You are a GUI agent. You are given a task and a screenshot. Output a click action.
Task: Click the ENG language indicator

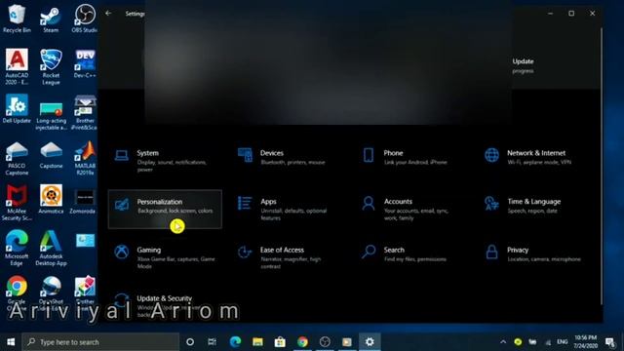pyautogui.click(x=563, y=342)
